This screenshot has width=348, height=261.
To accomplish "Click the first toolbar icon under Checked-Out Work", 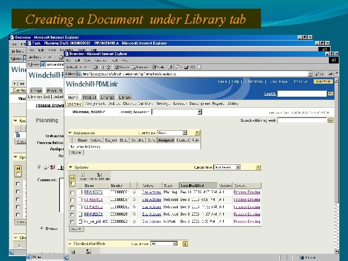I will click(73, 252).
